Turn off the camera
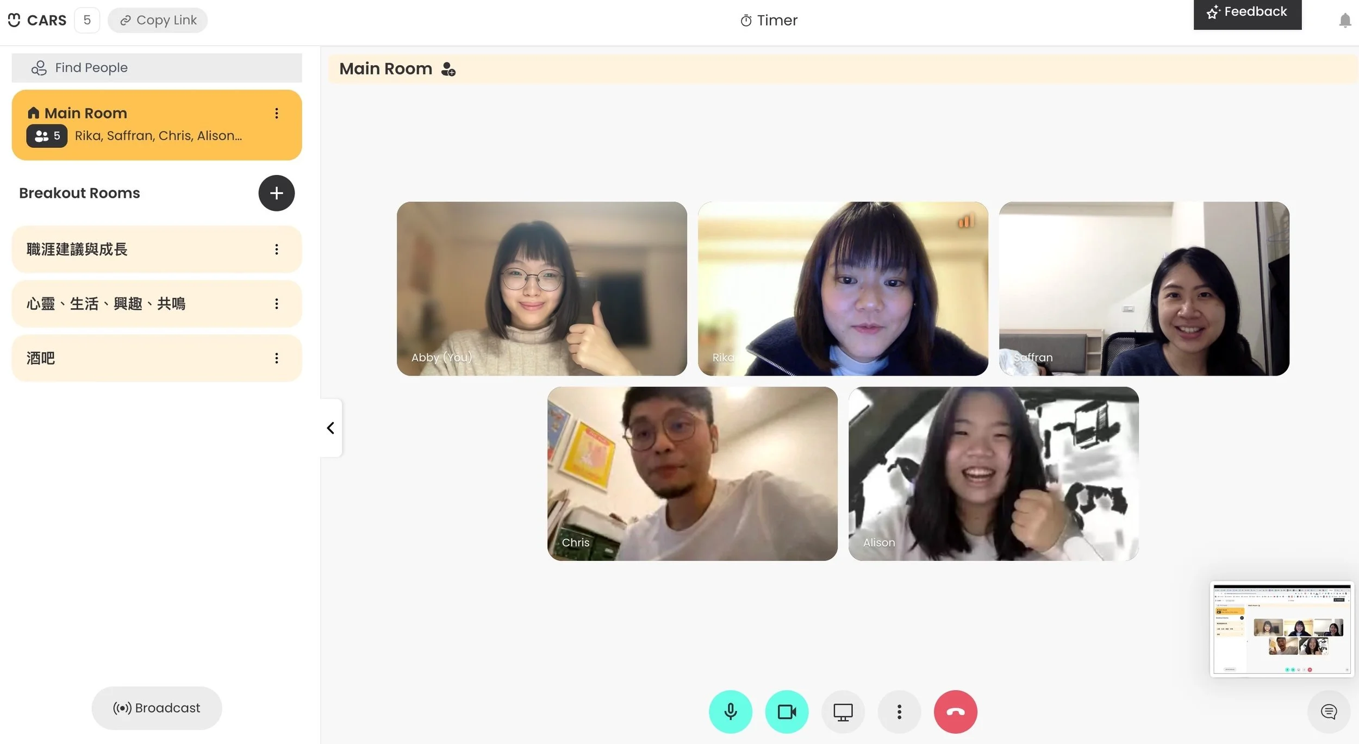Image resolution: width=1359 pixels, height=744 pixels. (787, 711)
